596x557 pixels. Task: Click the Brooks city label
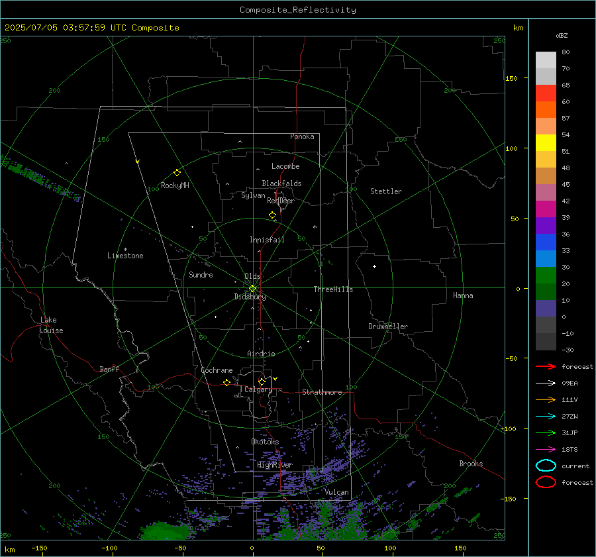[x=471, y=464]
